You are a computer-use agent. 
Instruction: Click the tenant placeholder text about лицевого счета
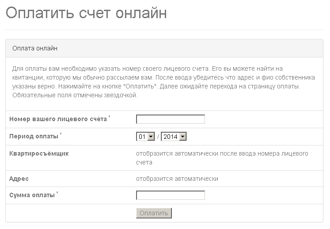(222, 158)
